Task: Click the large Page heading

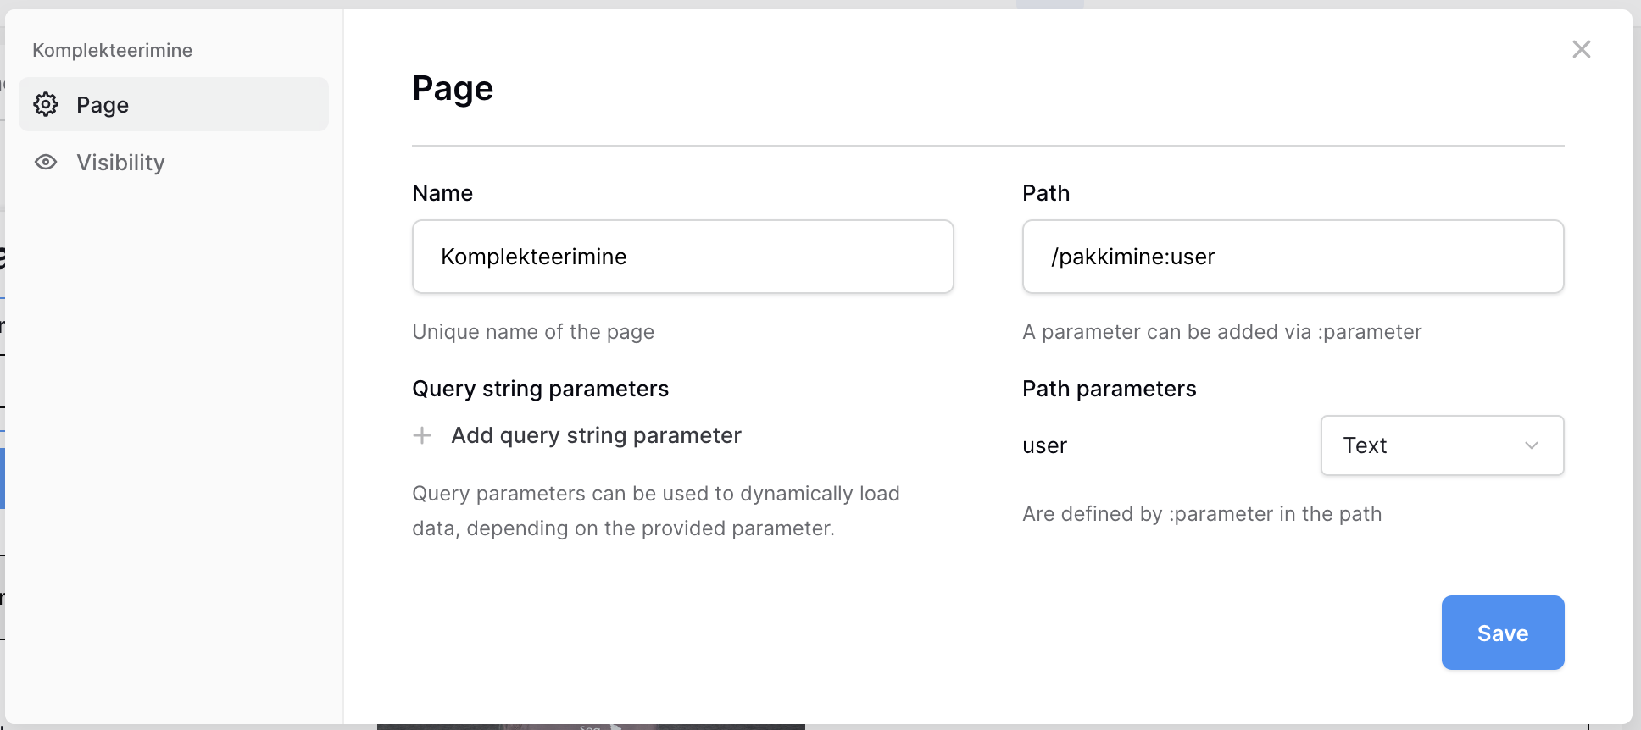Action: point(453,89)
